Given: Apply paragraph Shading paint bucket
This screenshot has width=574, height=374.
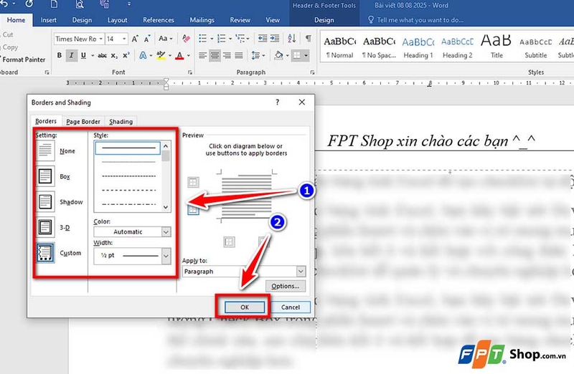Looking at the screenshot, I should (278, 56).
